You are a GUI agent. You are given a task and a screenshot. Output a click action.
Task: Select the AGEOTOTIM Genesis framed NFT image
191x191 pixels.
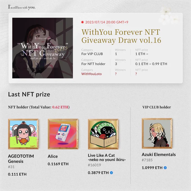(x=23, y=134)
